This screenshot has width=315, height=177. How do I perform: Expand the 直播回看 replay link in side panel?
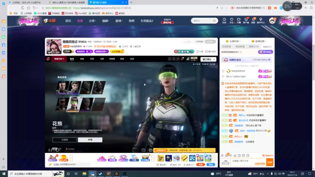(x=259, y=41)
